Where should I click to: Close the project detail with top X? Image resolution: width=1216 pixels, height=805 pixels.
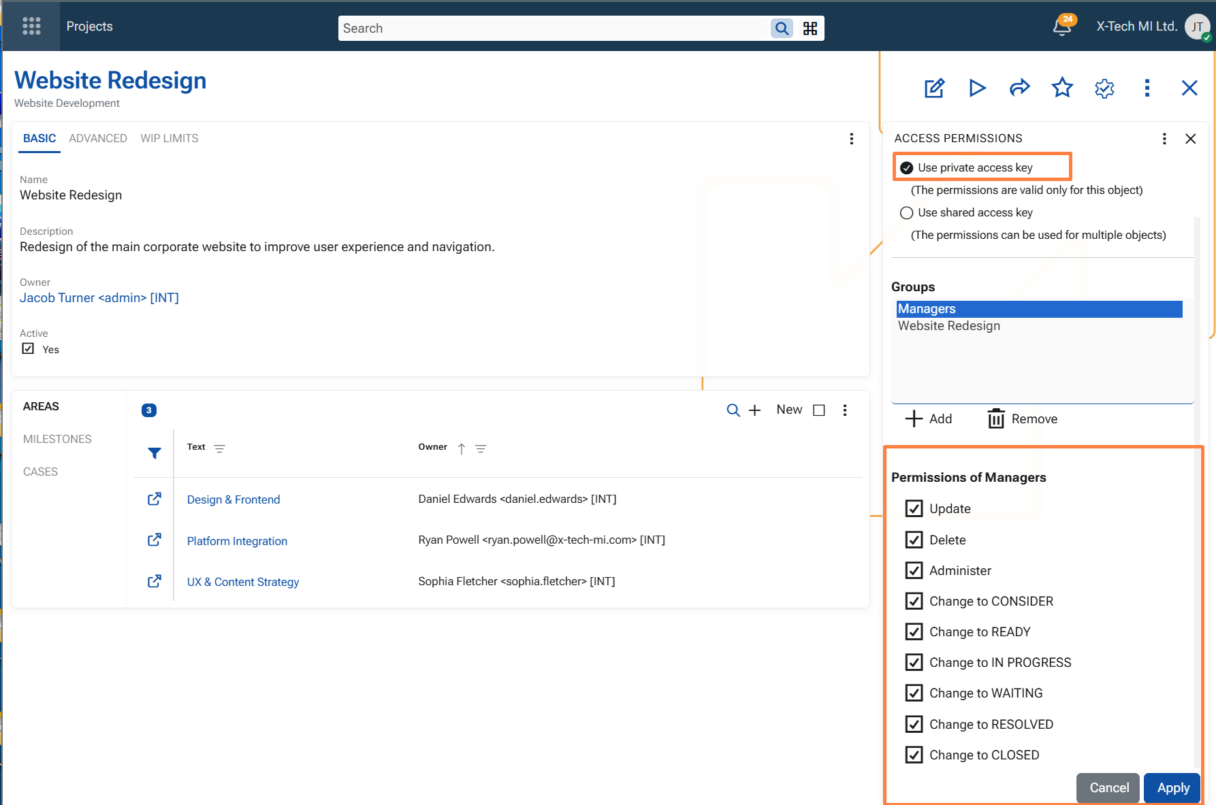click(x=1189, y=88)
